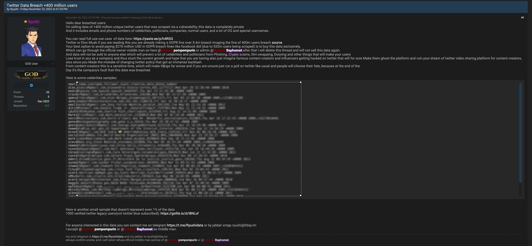
Task: Click the Threads count 5
Action: 48,96
